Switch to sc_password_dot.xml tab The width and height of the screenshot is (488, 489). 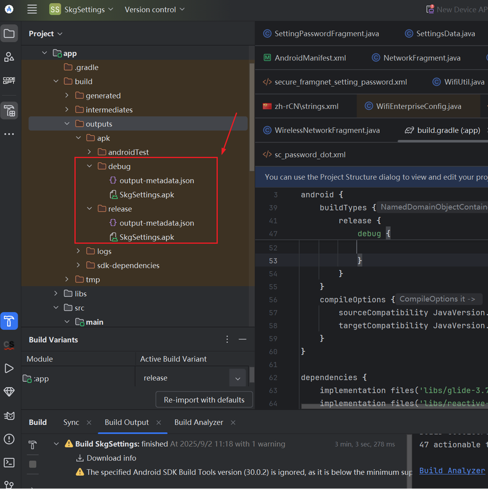coord(304,154)
